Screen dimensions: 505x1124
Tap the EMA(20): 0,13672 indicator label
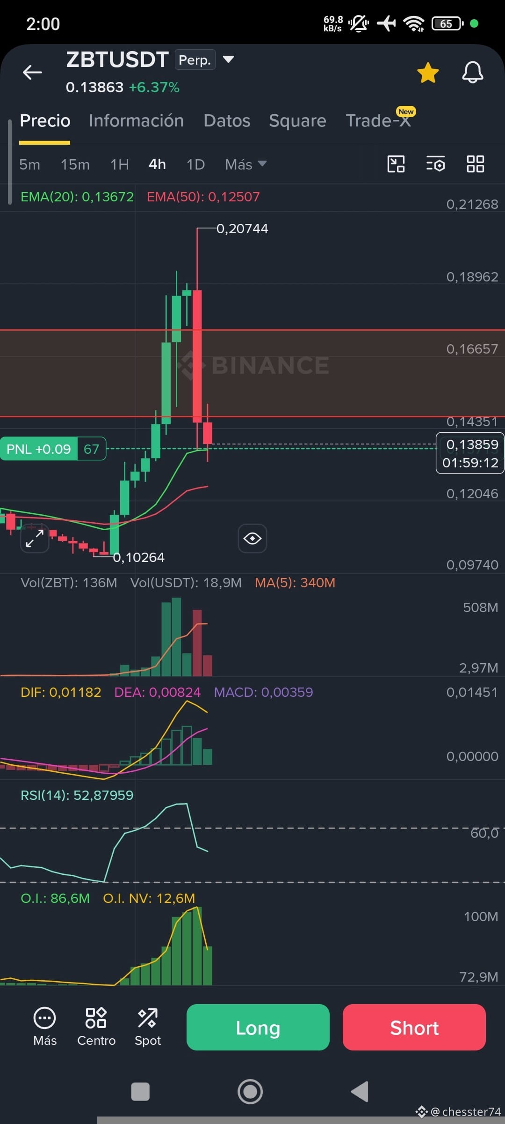click(77, 197)
